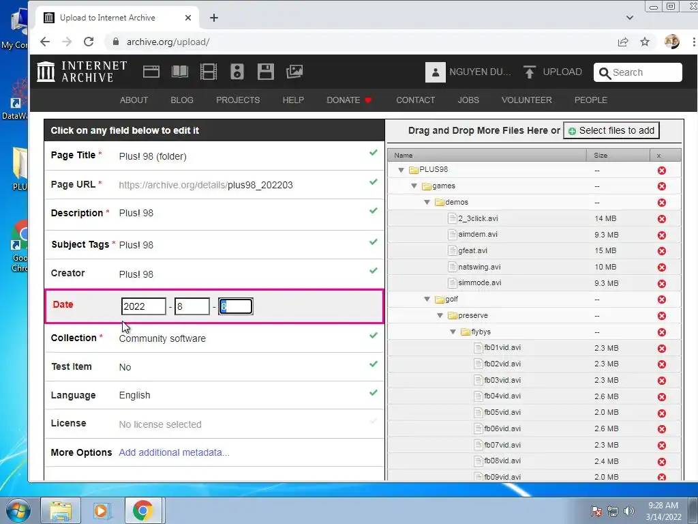
Task: Go back with the browser back arrow
Action: [x=45, y=42]
